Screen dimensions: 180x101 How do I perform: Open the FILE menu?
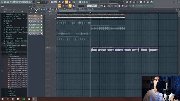click(2, 2)
